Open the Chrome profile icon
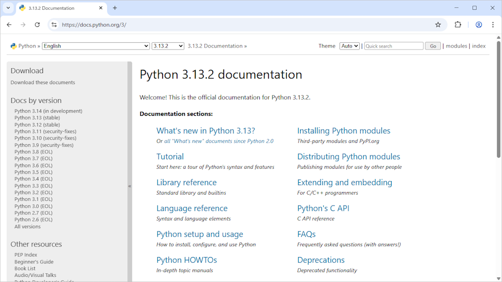The image size is (502, 282). point(479,25)
